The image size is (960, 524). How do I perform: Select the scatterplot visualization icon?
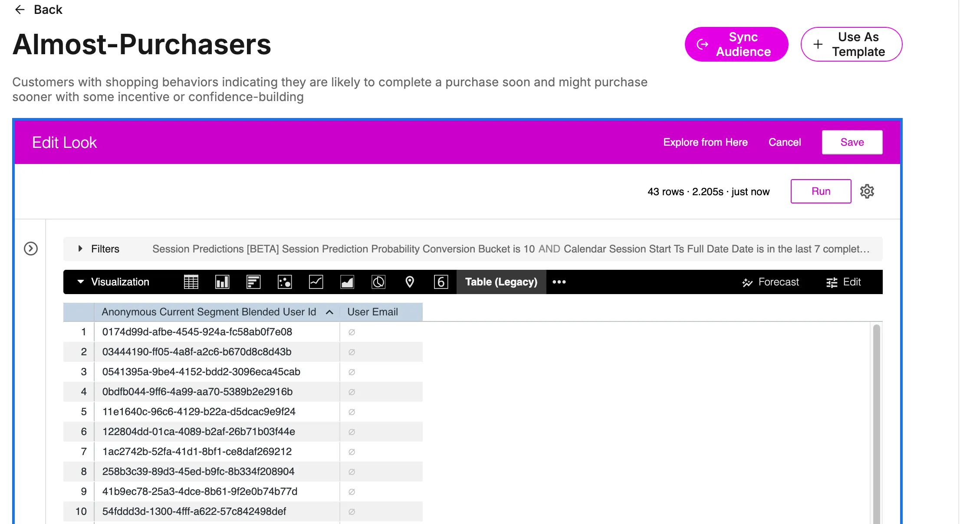point(285,282)
